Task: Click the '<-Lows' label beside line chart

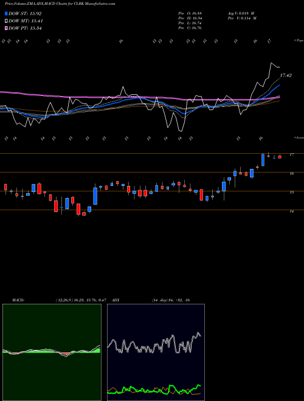Action: (x=299, y=137)
